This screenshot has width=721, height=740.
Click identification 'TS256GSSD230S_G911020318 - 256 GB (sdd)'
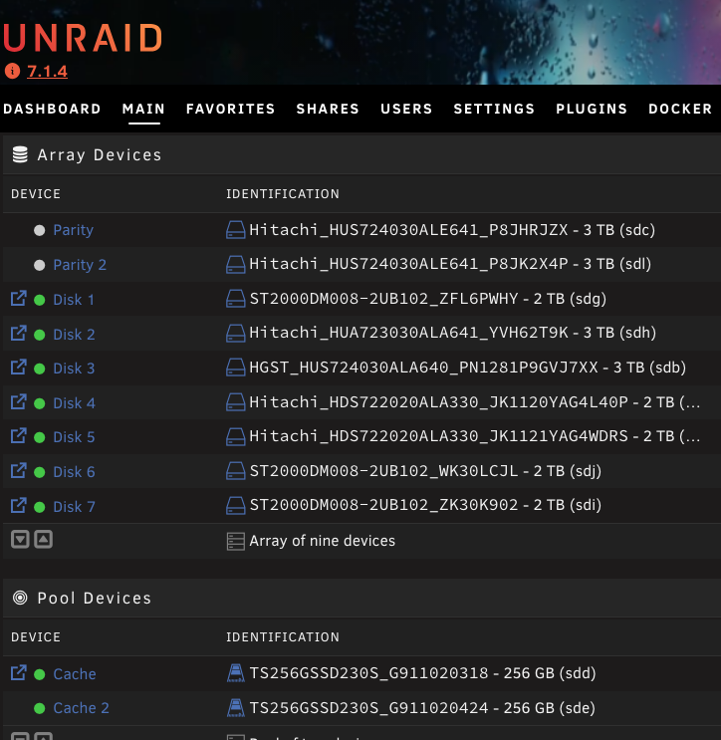pyautogui.click(x=423, y=673)
